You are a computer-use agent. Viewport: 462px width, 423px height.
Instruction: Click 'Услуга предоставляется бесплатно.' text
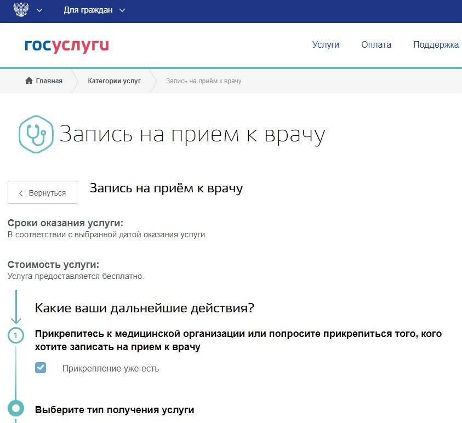76,276
